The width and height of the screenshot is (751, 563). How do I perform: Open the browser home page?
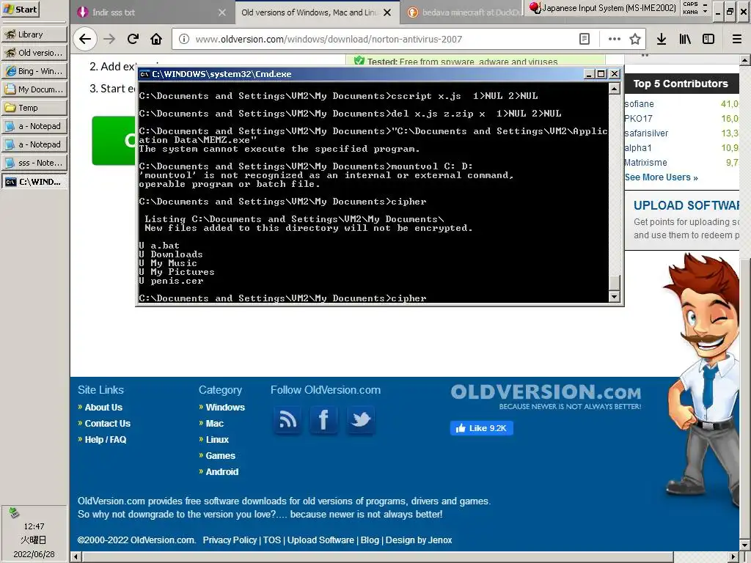(156, 40)
